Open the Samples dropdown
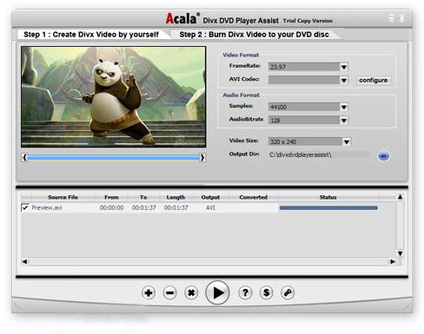 click(x=344, y=108)
